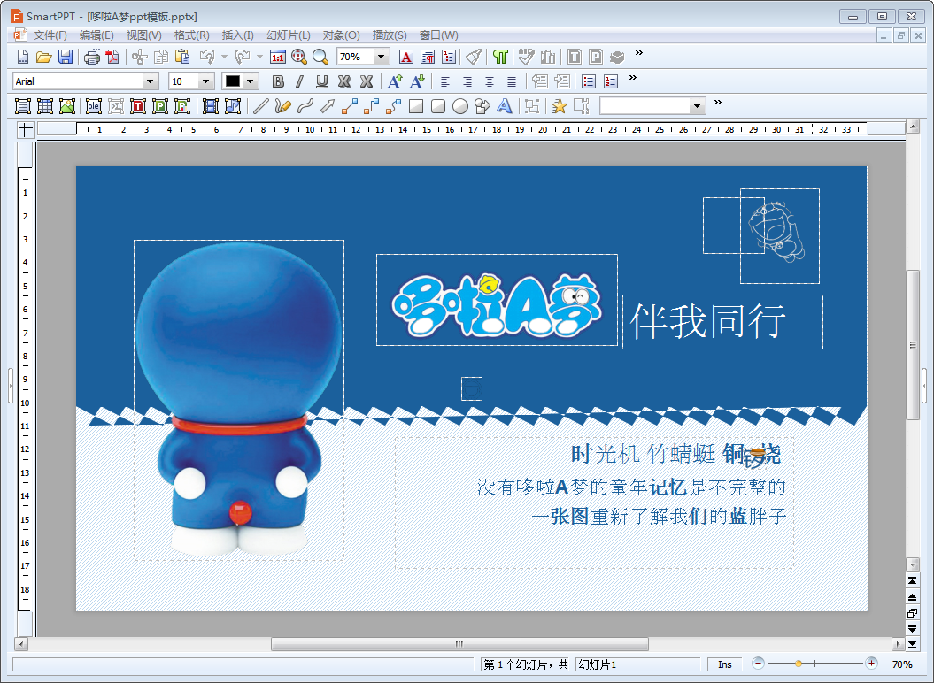The image size is (934, 683).
Task: Export the presentation as PDF
Action: [x=112, y=58]
